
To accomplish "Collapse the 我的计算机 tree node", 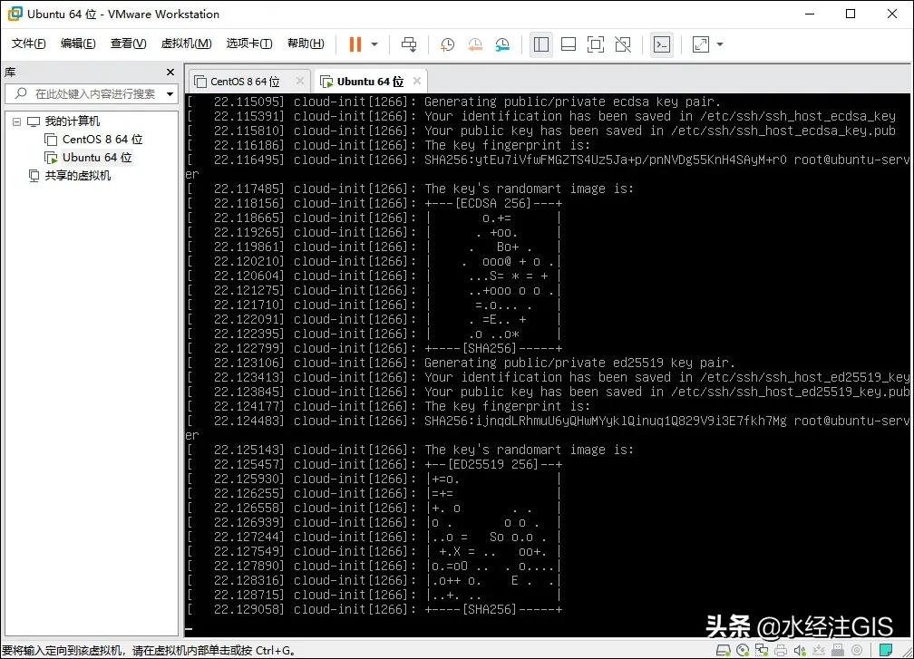I will click(15, 121).
